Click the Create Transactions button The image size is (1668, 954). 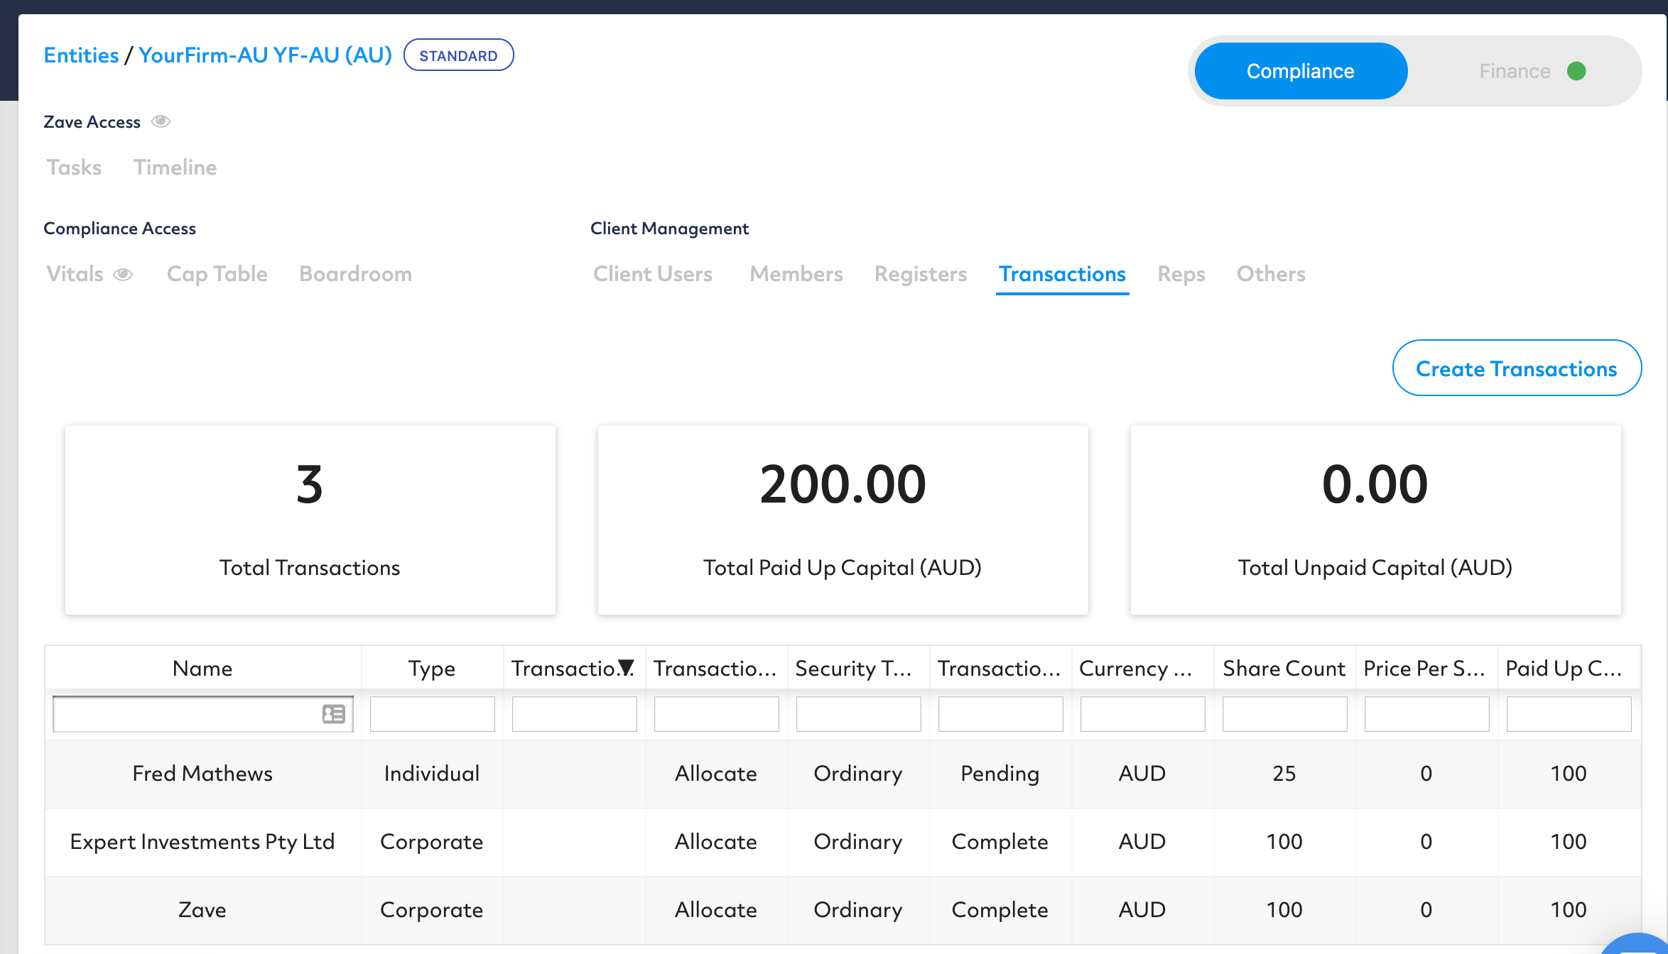[x=1517, y=368]
